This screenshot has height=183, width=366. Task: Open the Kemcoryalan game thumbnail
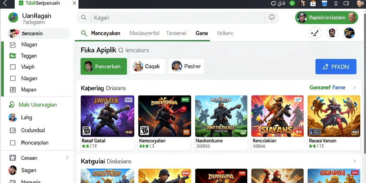(164, 116)
